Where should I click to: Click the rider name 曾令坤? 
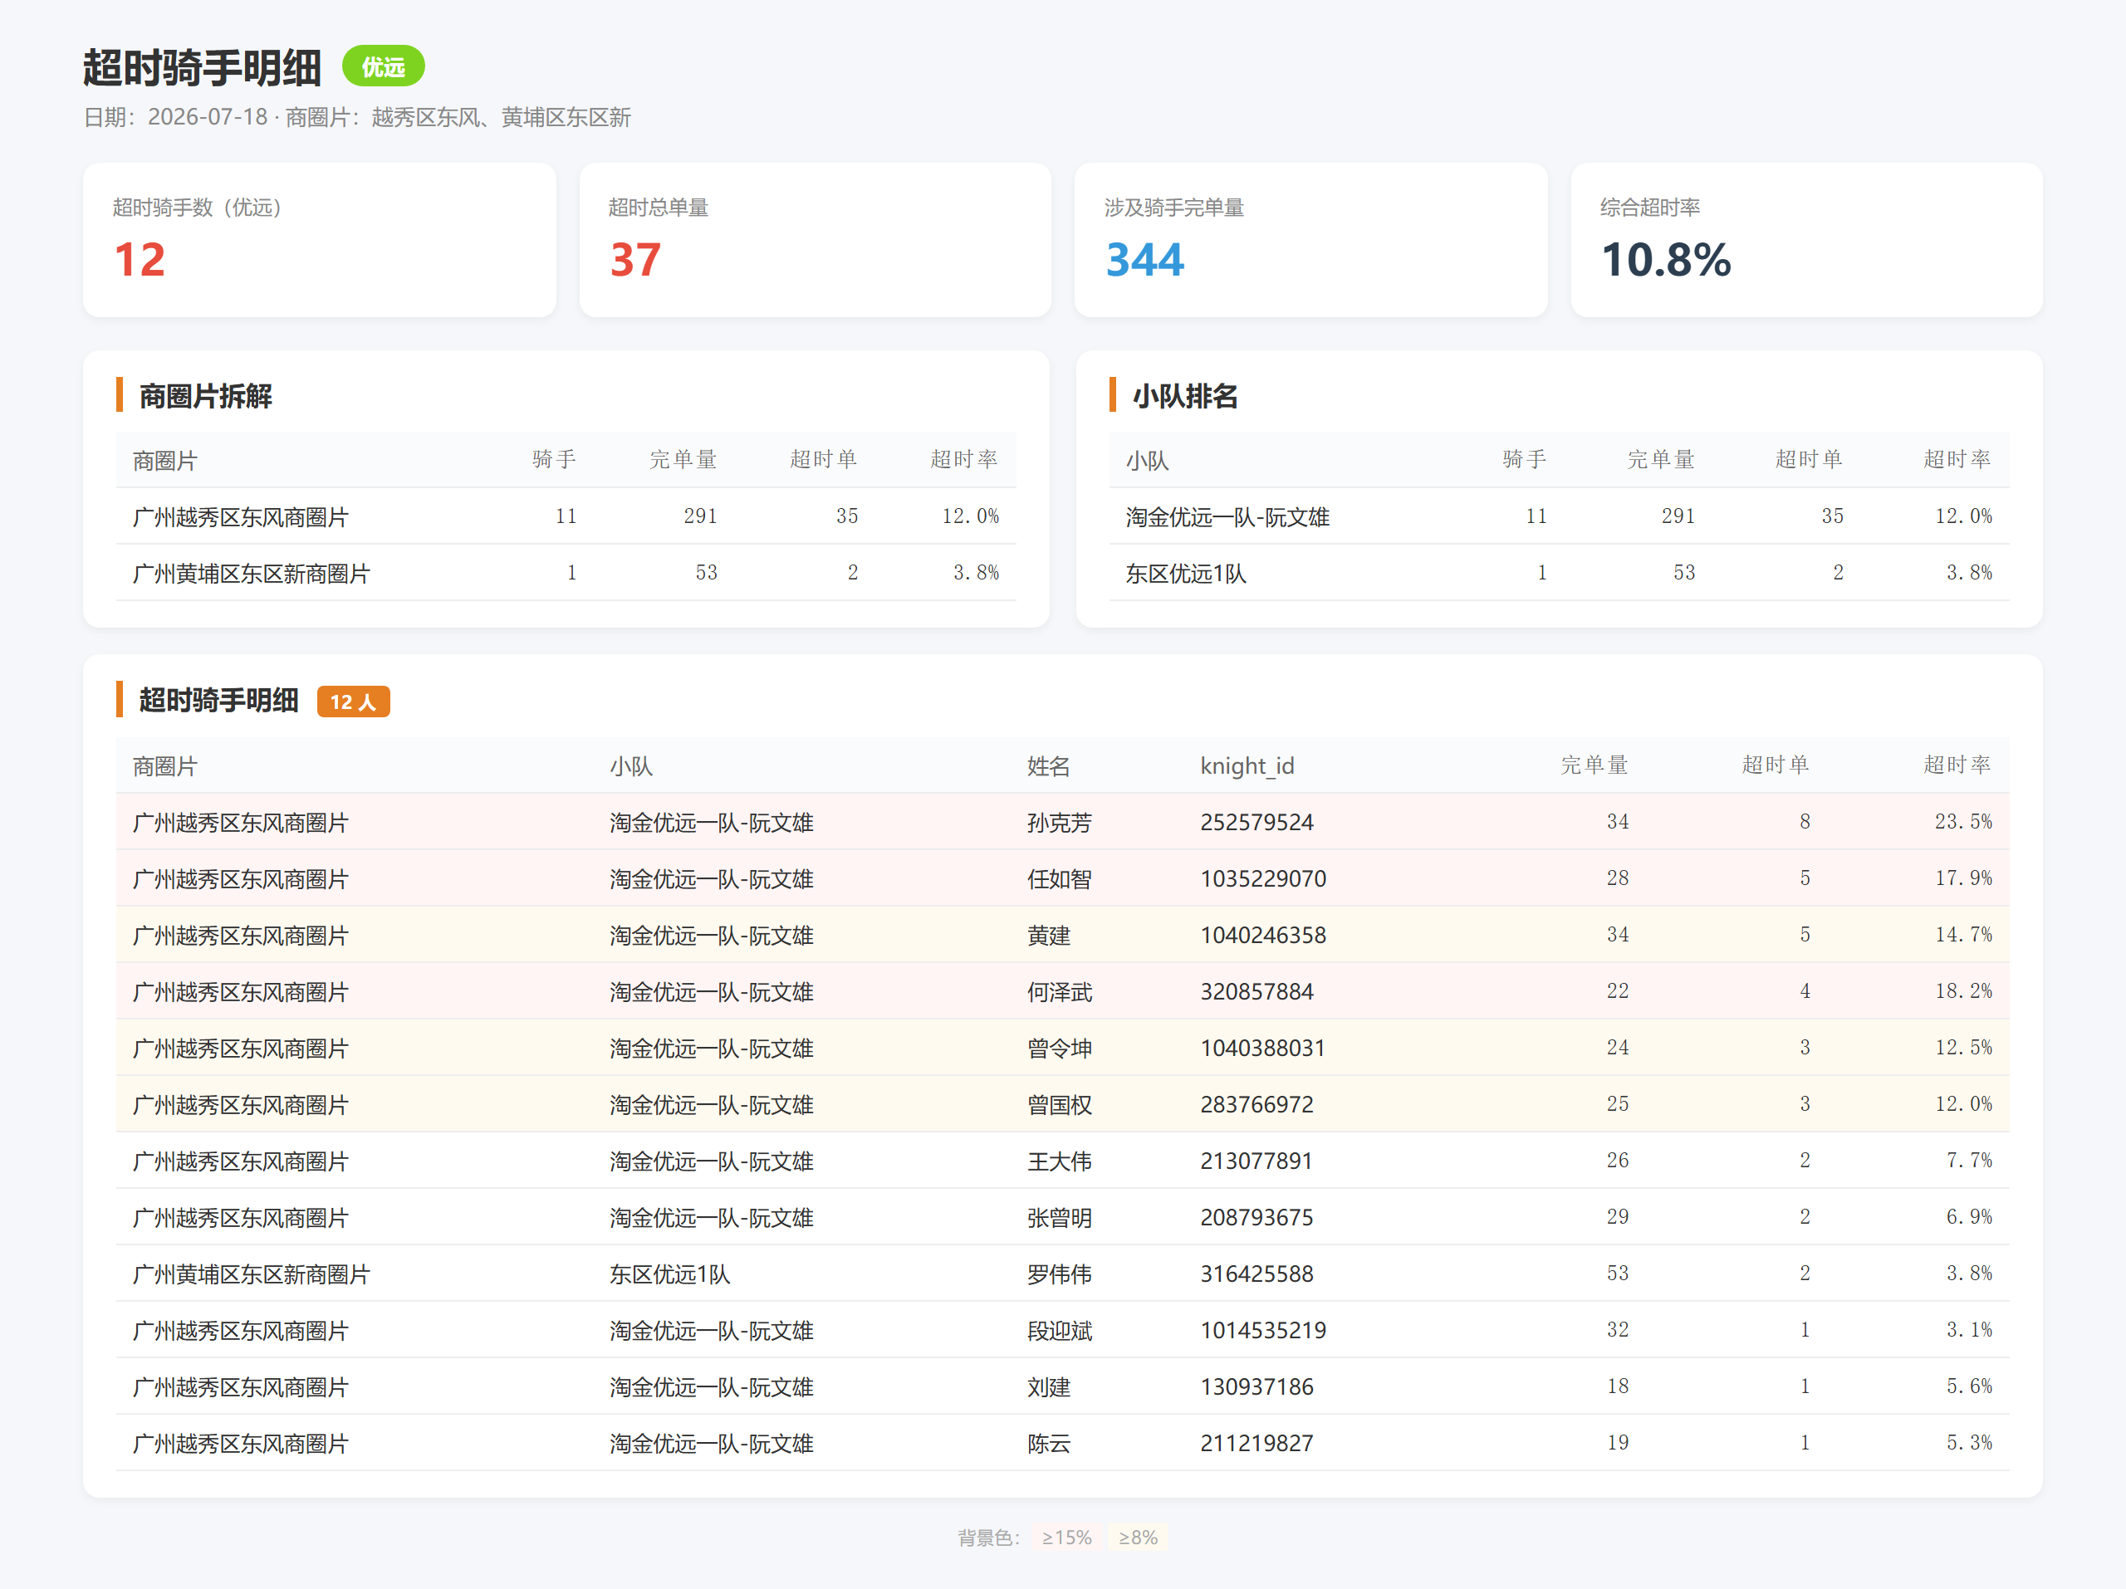[x=1059, y=1048]
